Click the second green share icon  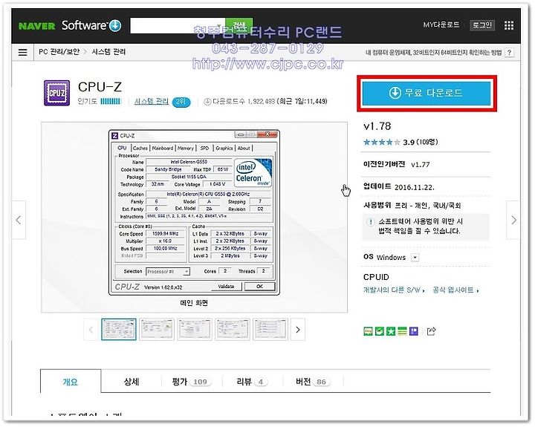(379, 330)
